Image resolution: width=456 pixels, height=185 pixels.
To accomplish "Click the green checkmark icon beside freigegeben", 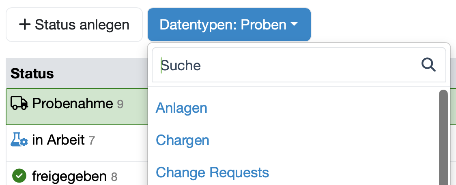I will pos(19,176).
